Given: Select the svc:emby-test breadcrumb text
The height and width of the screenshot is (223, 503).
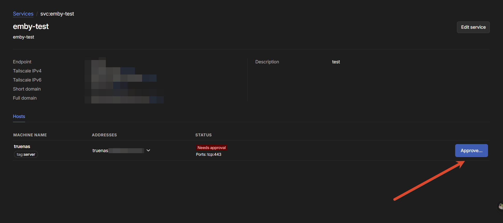Looking at the screenshot, I should tap(57, 14).
